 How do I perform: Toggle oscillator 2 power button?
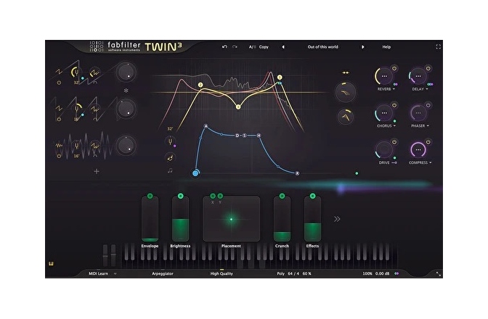[x=59, y=120]
